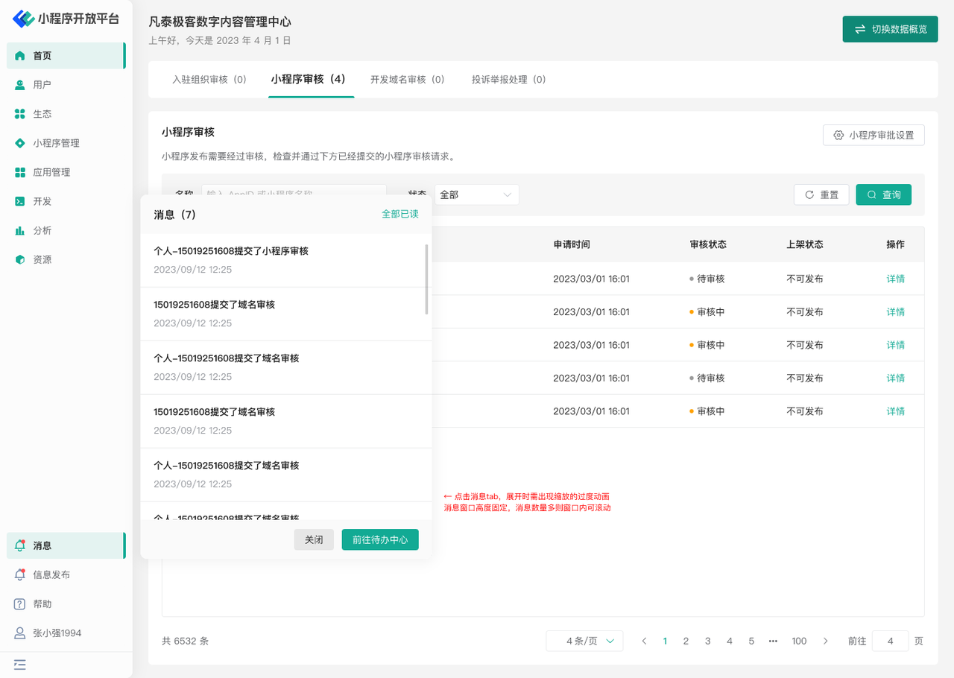Screen dimensions: 954x678
Task: Go to next page arrow
Action: point(825,641)
